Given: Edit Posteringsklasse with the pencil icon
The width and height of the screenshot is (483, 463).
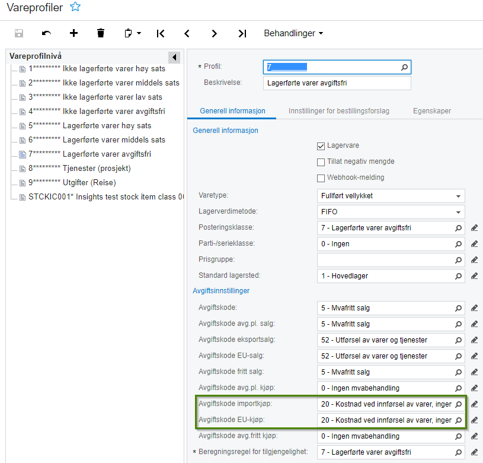Looking at the screenshot, I should pyautogui.click(x=474, y=227).
